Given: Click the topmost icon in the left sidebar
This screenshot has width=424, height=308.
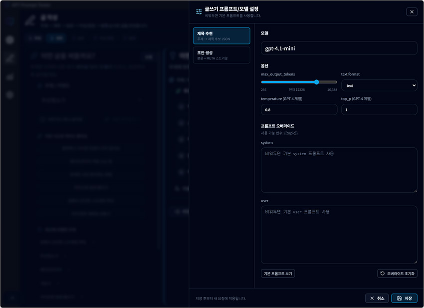Looking at the screenshot, I should pyautogui.click(x=10, y=21).
